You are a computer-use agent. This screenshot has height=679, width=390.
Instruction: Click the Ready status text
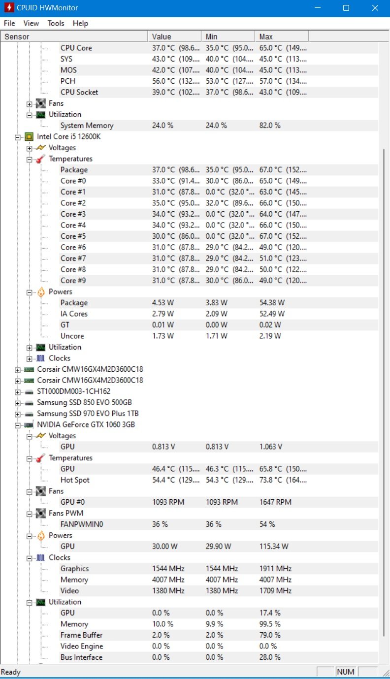(11, 672)
